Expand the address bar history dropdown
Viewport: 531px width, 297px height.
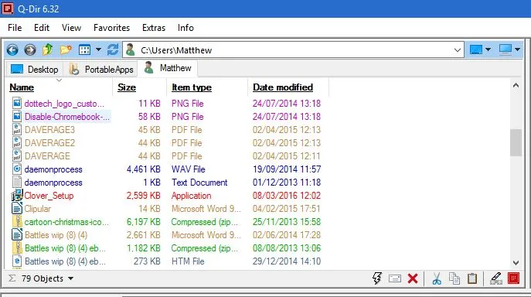tap(457, 50)
